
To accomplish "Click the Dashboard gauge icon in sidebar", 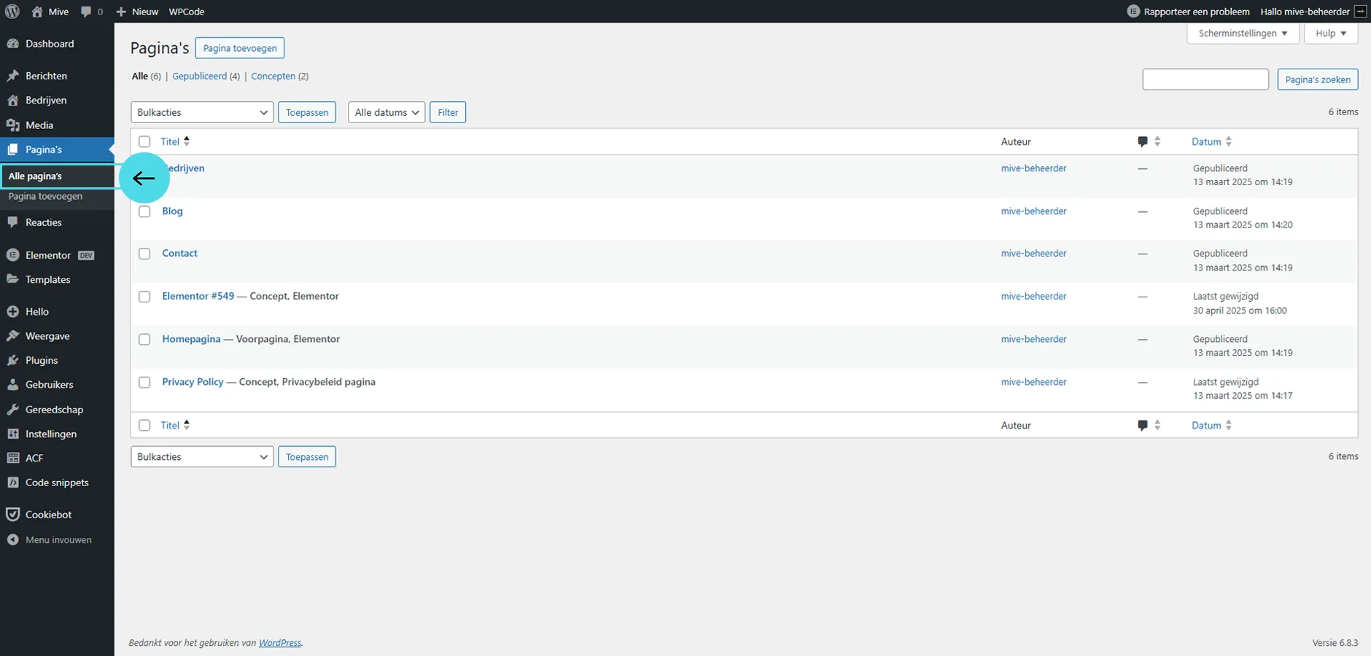I will [12, 44].
